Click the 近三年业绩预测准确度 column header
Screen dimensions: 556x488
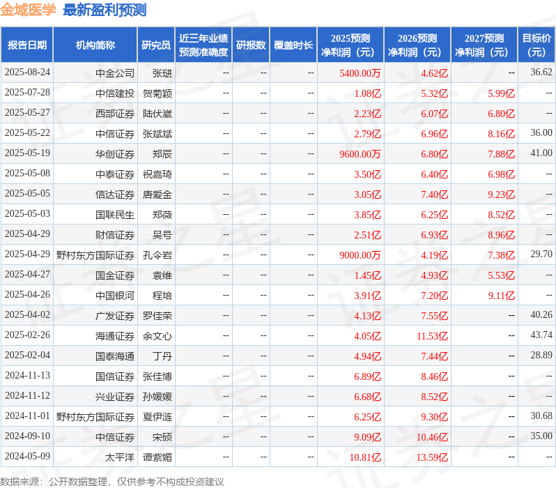coord(203,45)
